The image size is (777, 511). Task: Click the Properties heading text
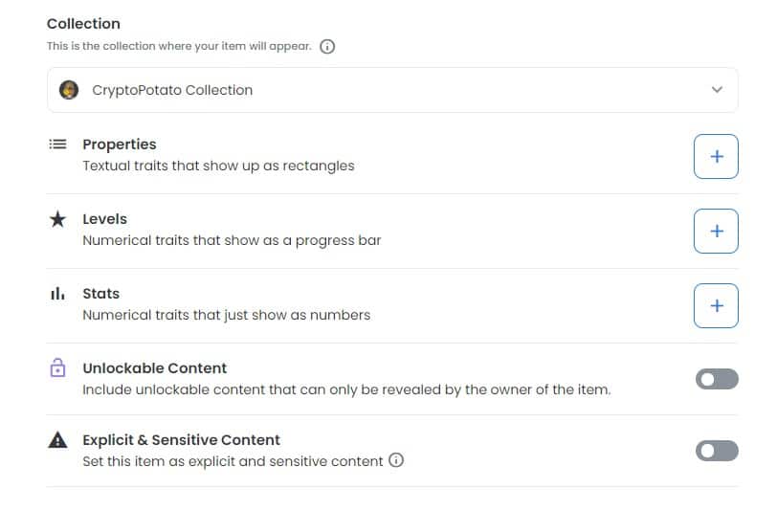click(x=119, y=144)
